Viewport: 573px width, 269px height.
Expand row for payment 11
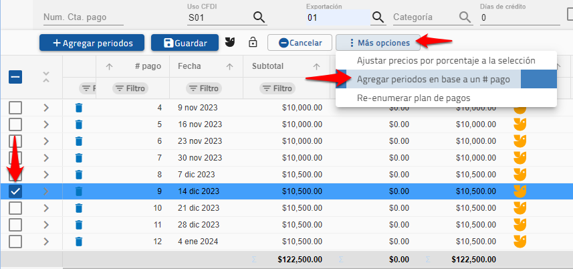point(46,225)
